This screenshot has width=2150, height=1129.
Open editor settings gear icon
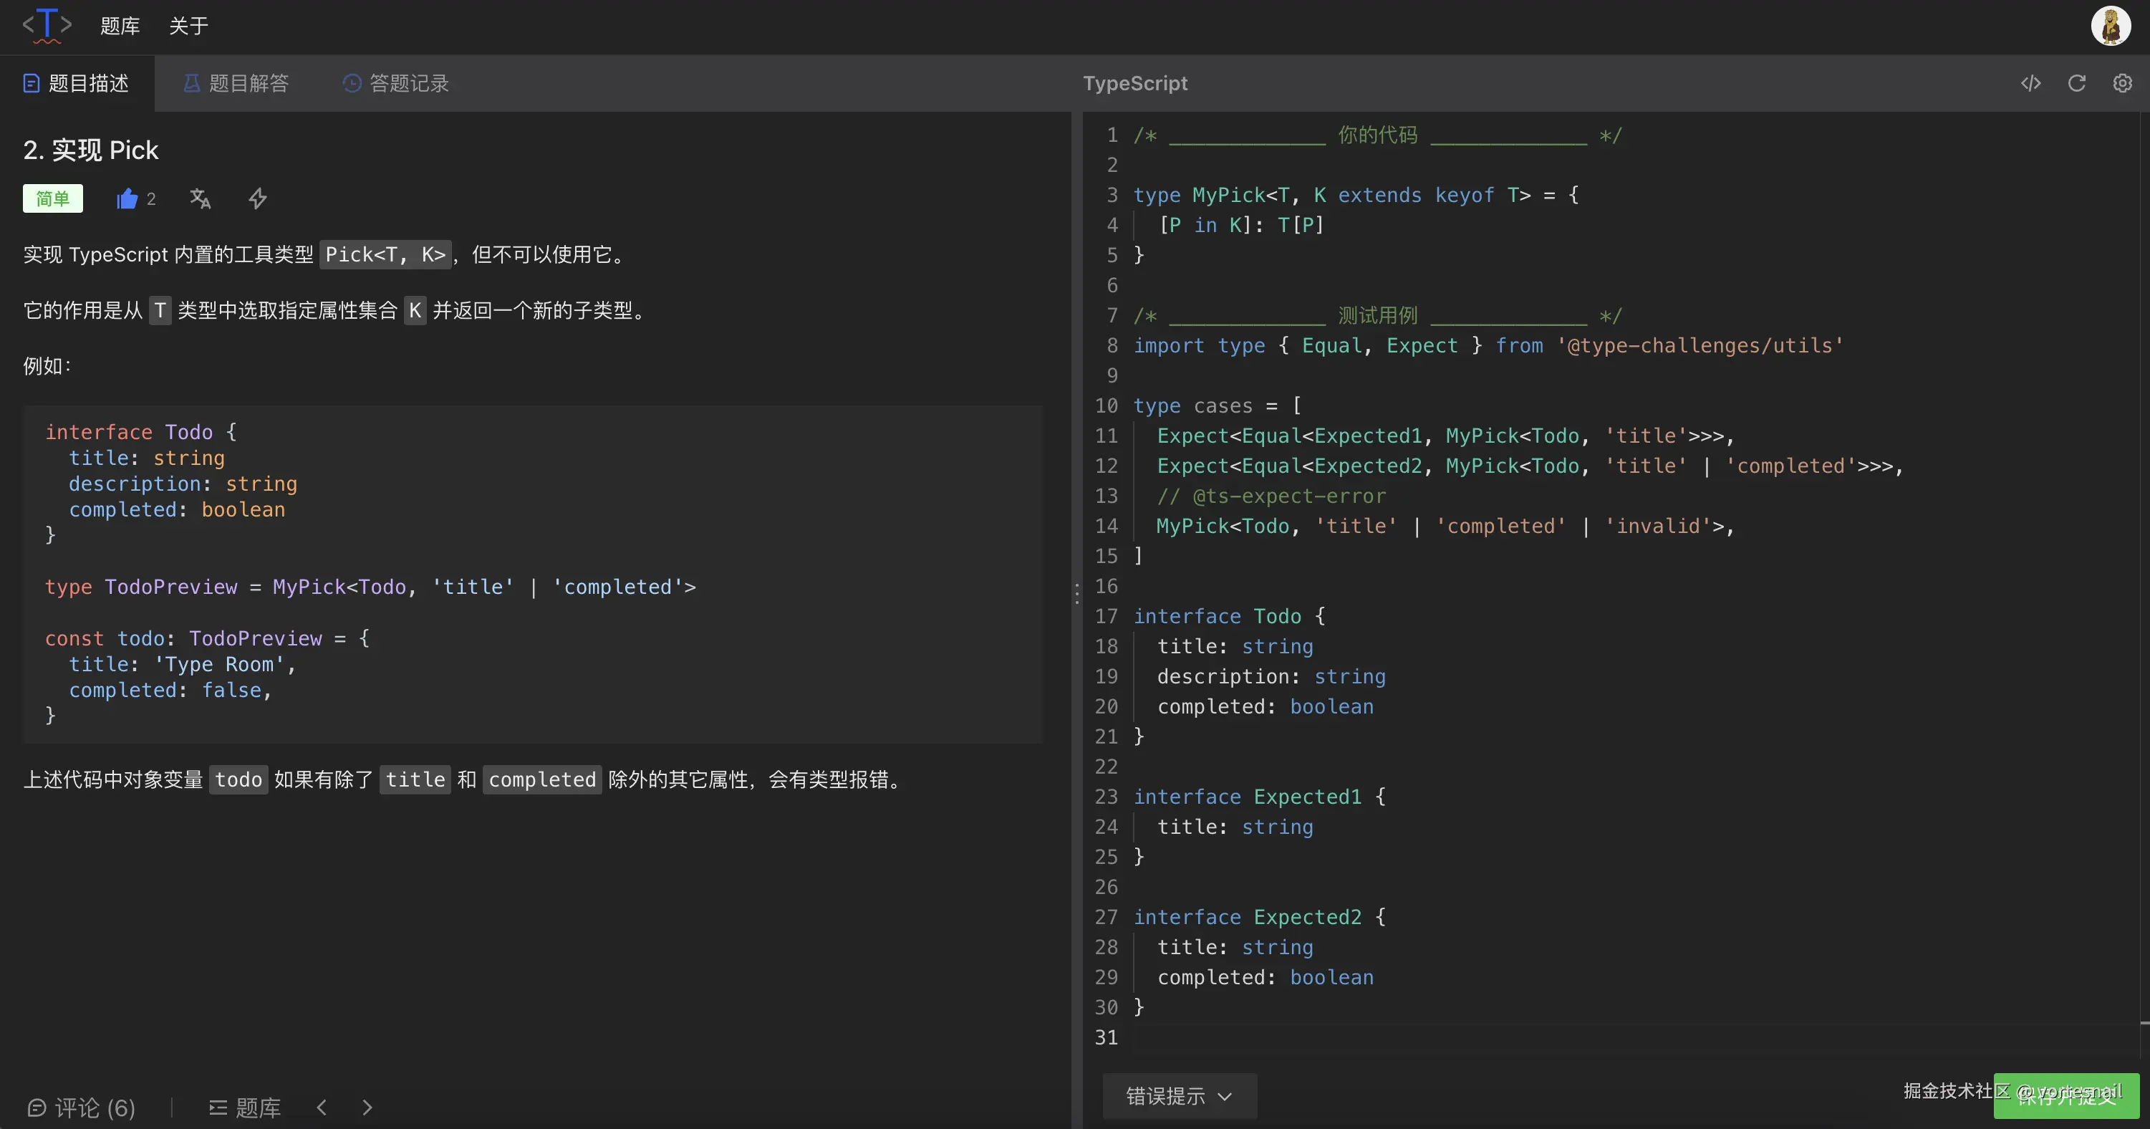[2121, 84]
